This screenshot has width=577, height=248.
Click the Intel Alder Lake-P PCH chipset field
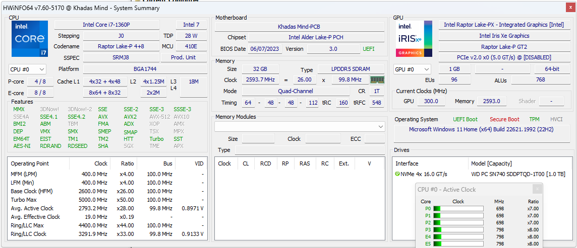tap(316, 37)
